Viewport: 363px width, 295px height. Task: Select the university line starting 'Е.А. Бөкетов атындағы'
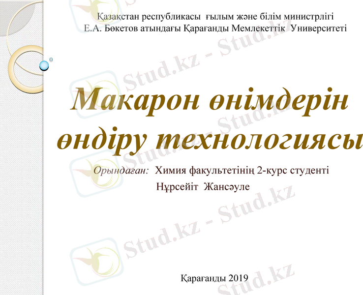pos(215,29)
